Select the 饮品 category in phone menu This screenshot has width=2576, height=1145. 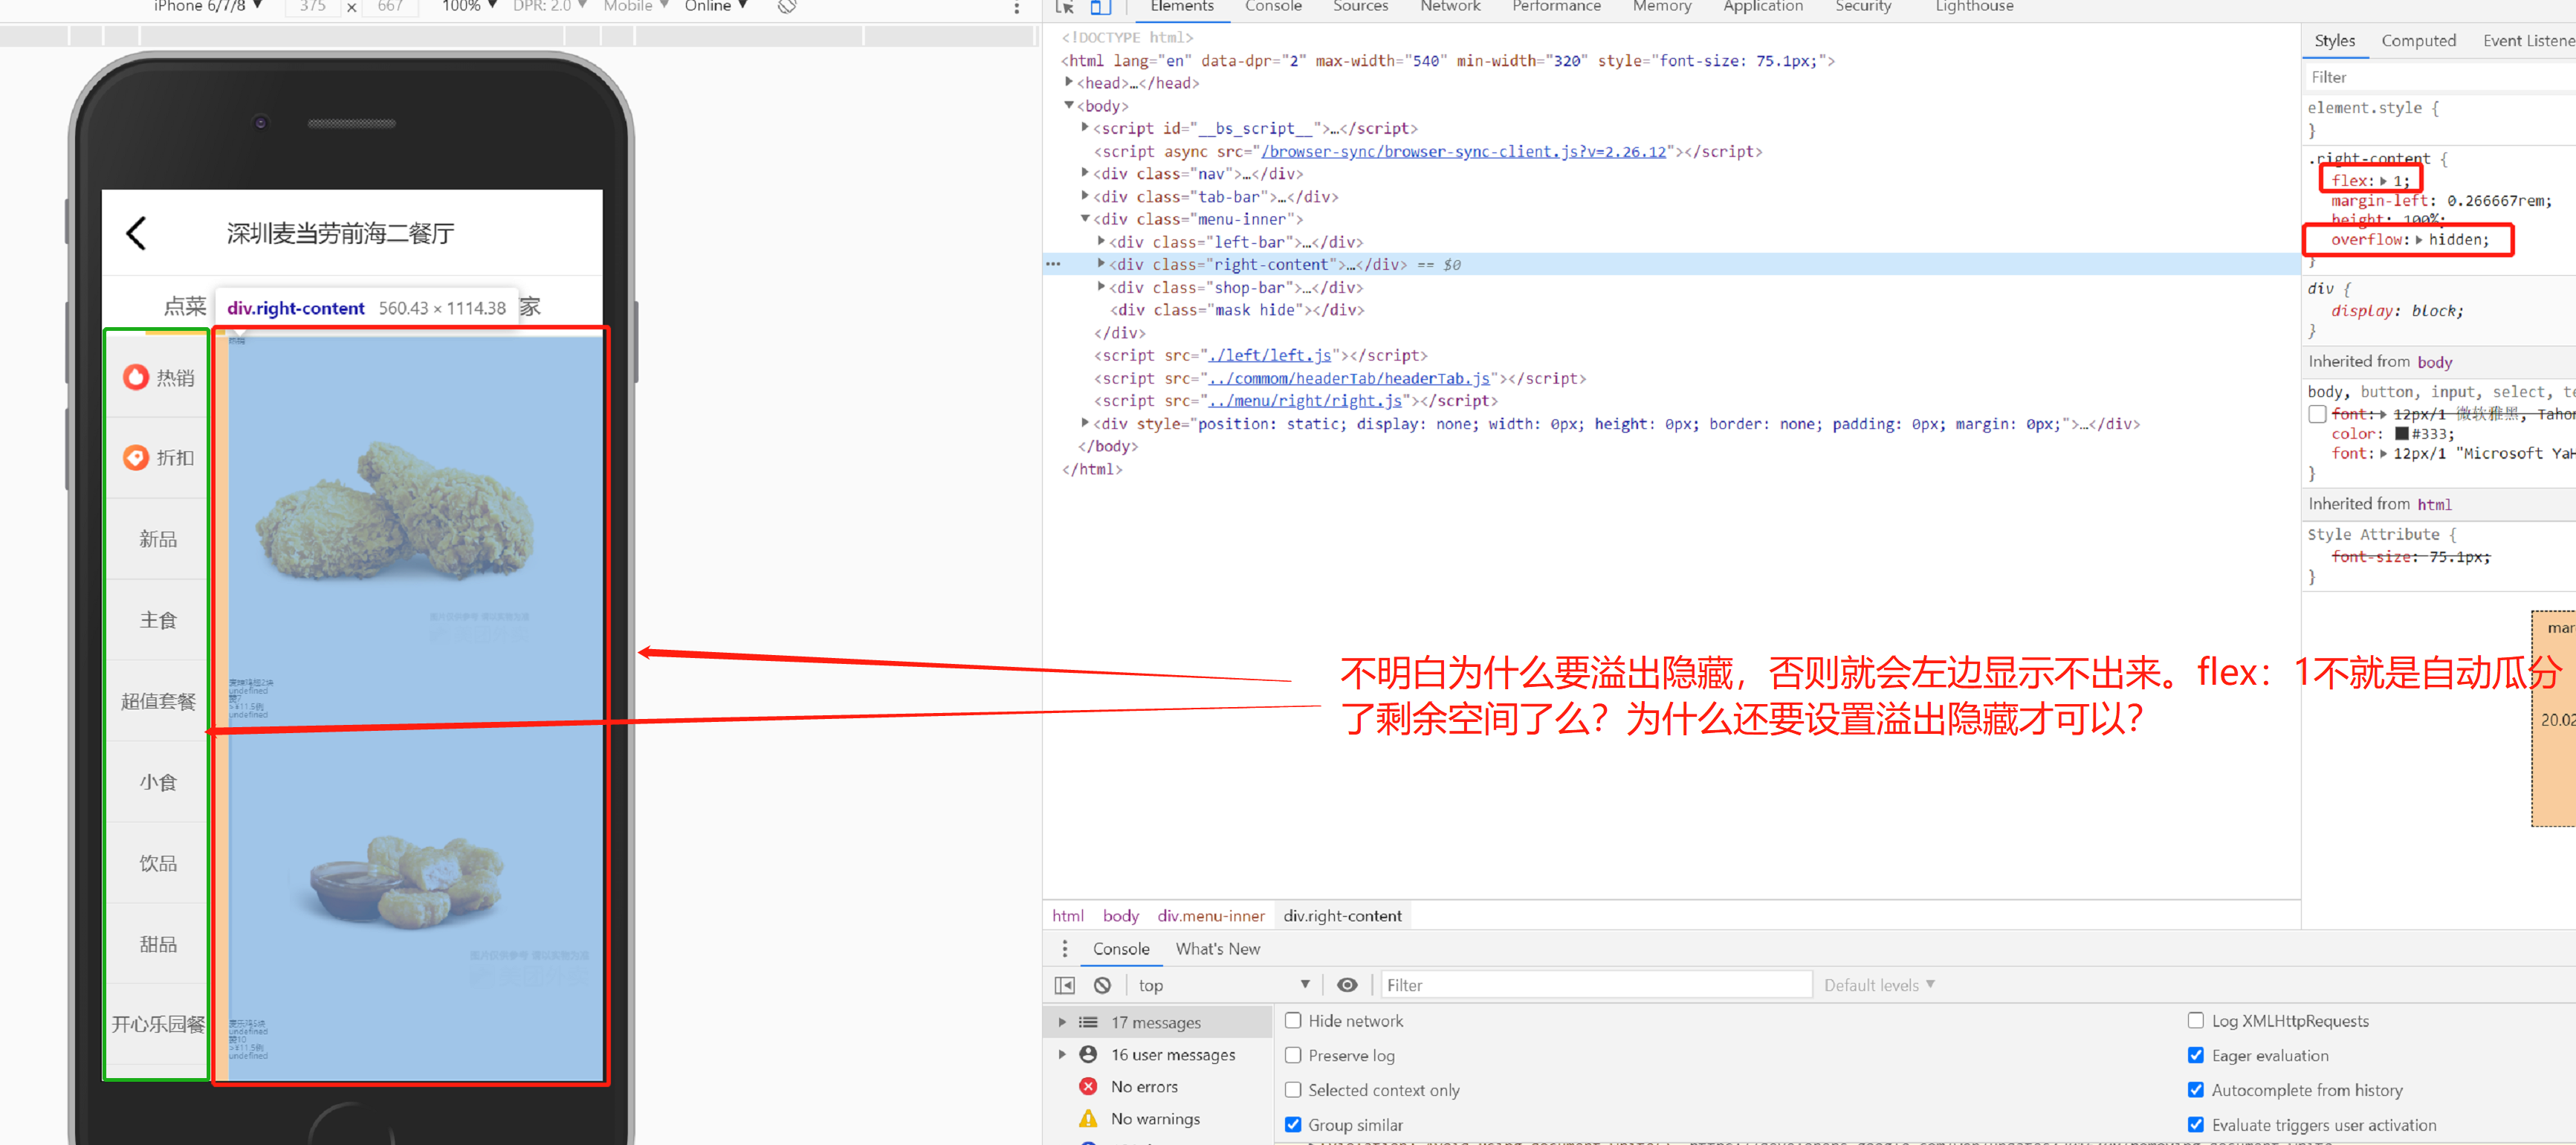coord(158,863)
